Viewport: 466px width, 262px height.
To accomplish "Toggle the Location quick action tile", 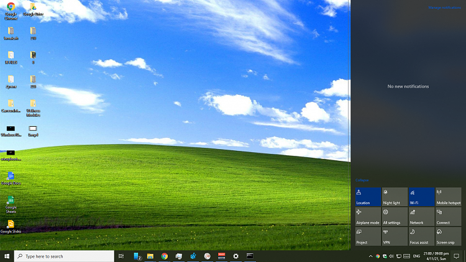I will click(x=368, y=197).
